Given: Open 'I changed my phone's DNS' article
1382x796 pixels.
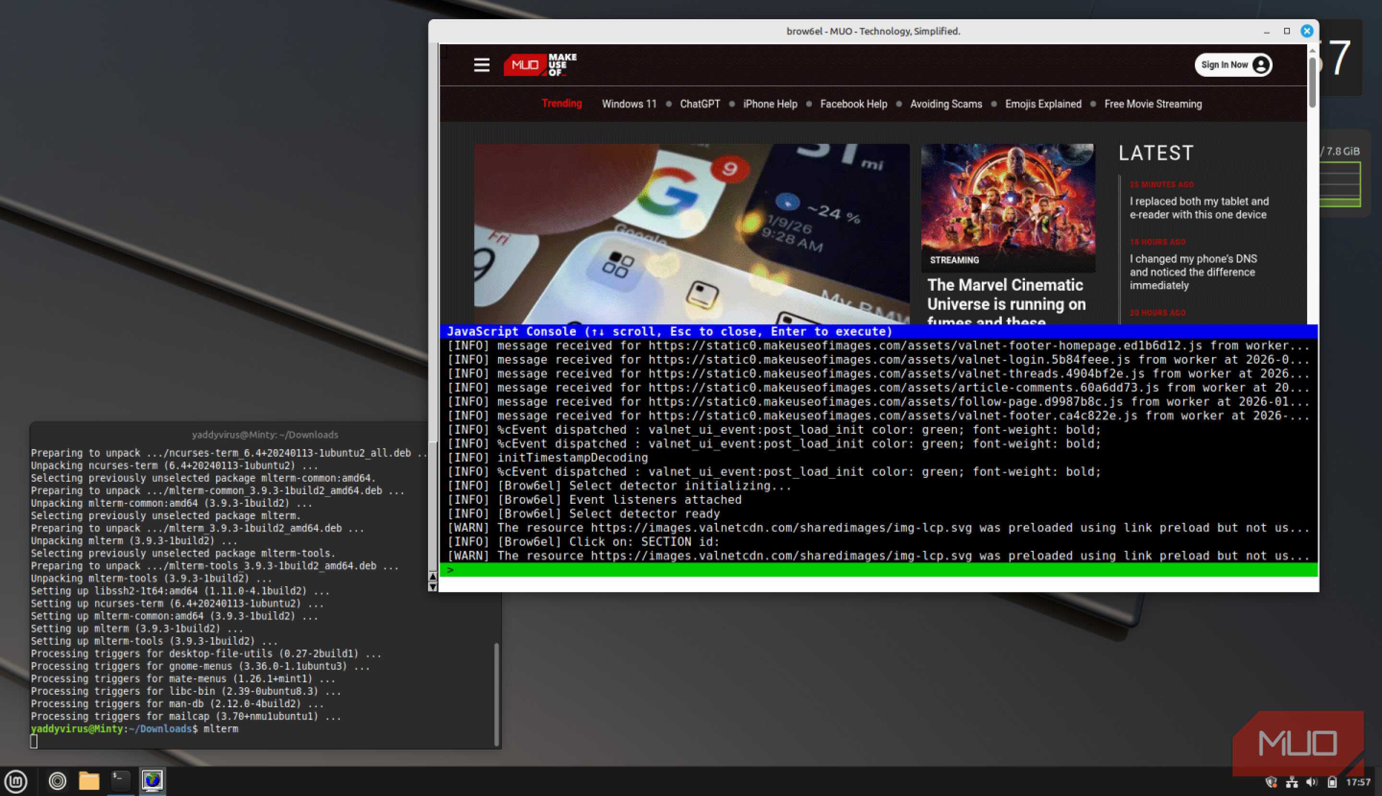Looking at the screenshot, I should point(1193,272).
